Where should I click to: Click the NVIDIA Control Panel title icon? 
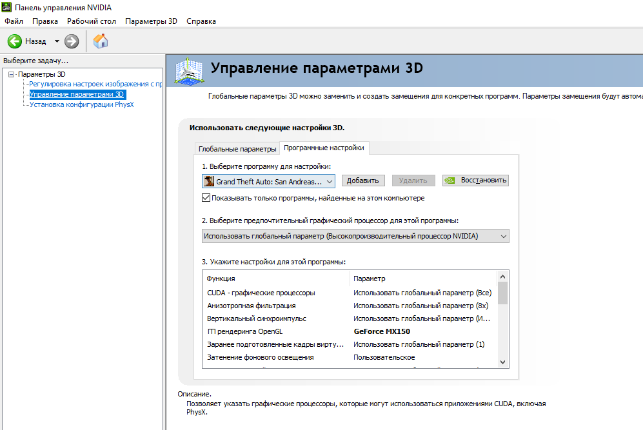coord(6,7)
